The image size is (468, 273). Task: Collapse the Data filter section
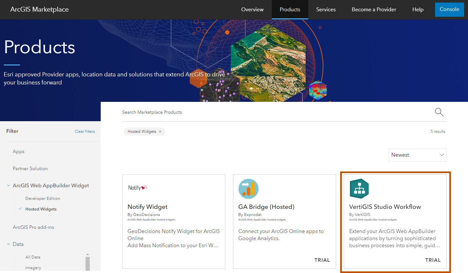[x=8, y=244]
